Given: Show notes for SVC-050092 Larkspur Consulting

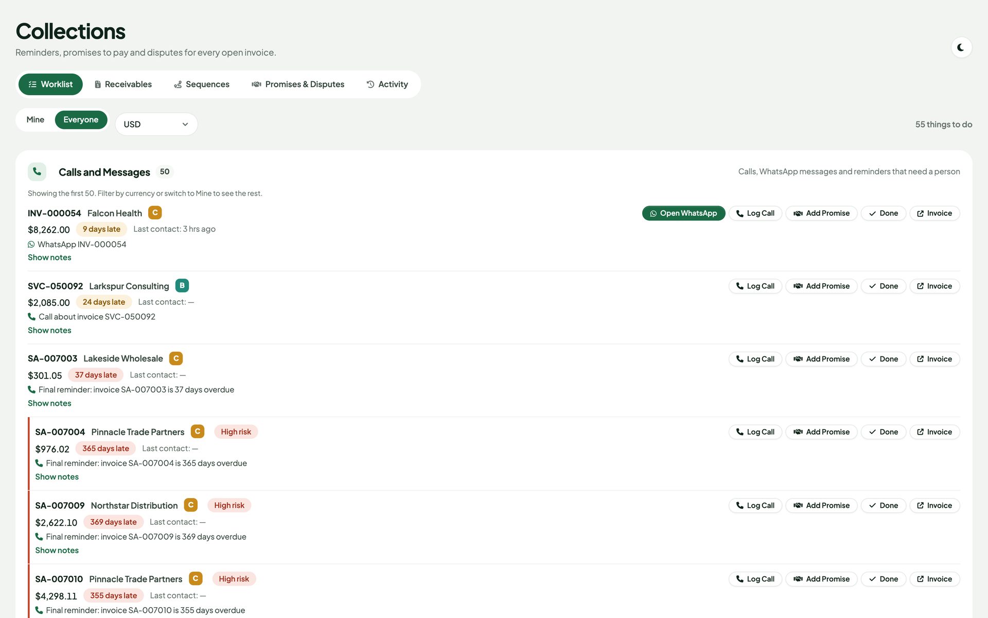Looking at the screenshot, I should [x=49, y=331].
